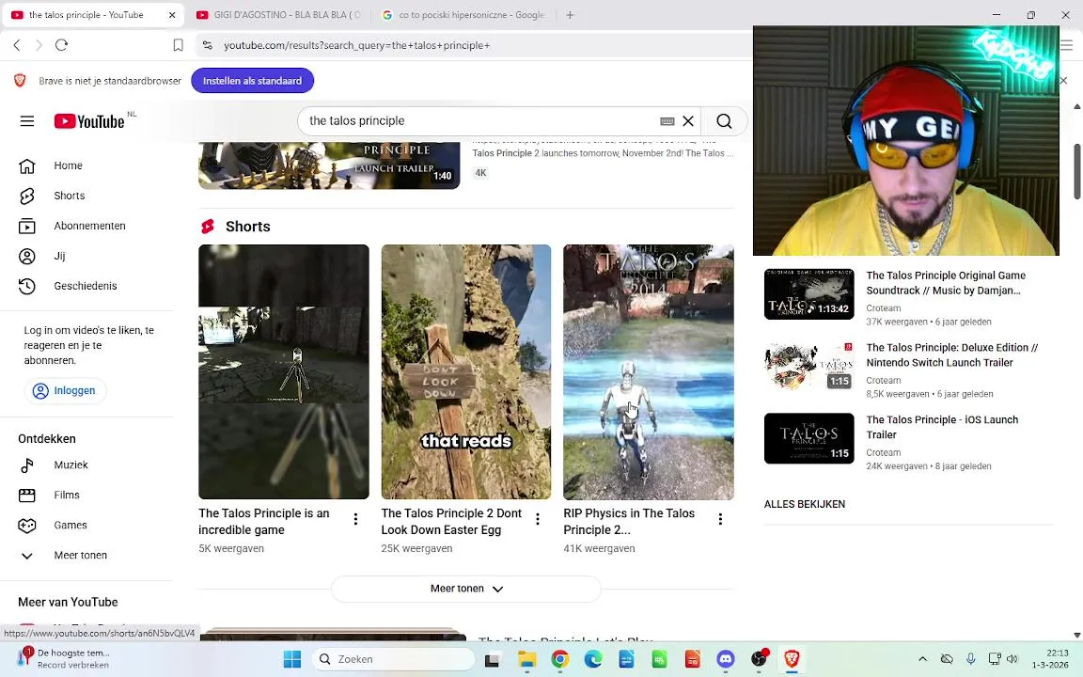Screen dimensions: 1083x677
Task: Switch to the 'co to pociski hipersoniczne' Google tab
Action: click(464, 14)
